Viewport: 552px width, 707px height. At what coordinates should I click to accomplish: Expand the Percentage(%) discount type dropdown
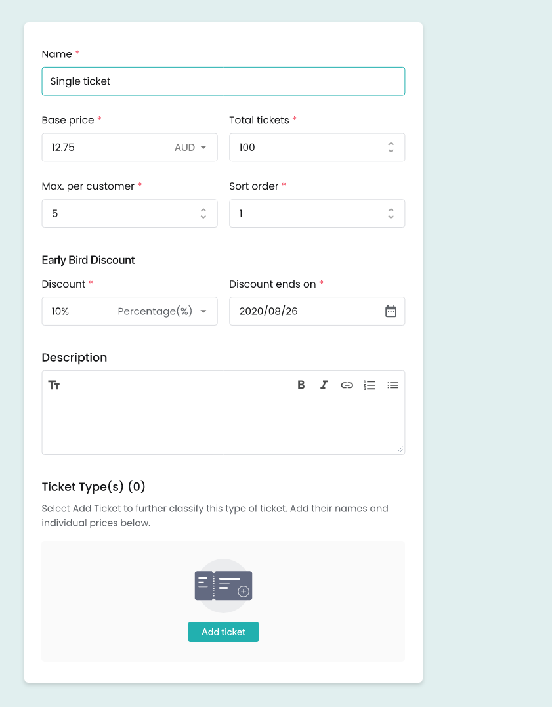(x=162, y=311)
